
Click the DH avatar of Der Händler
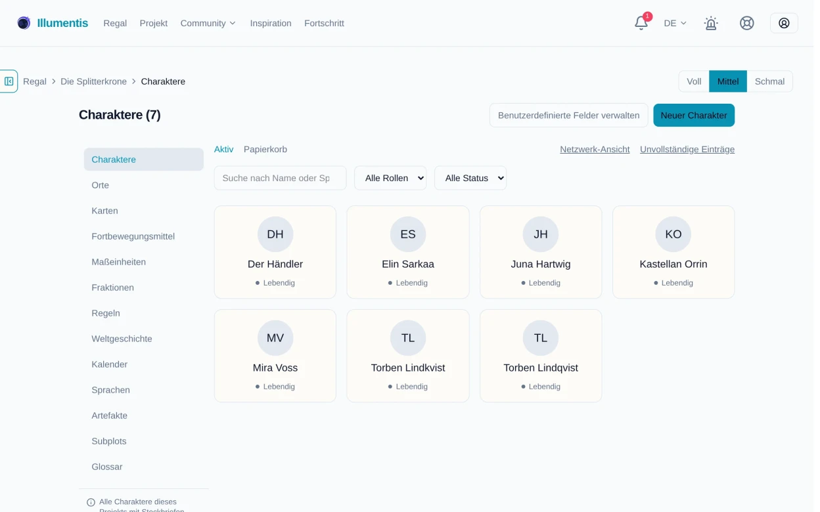point(275,234)
